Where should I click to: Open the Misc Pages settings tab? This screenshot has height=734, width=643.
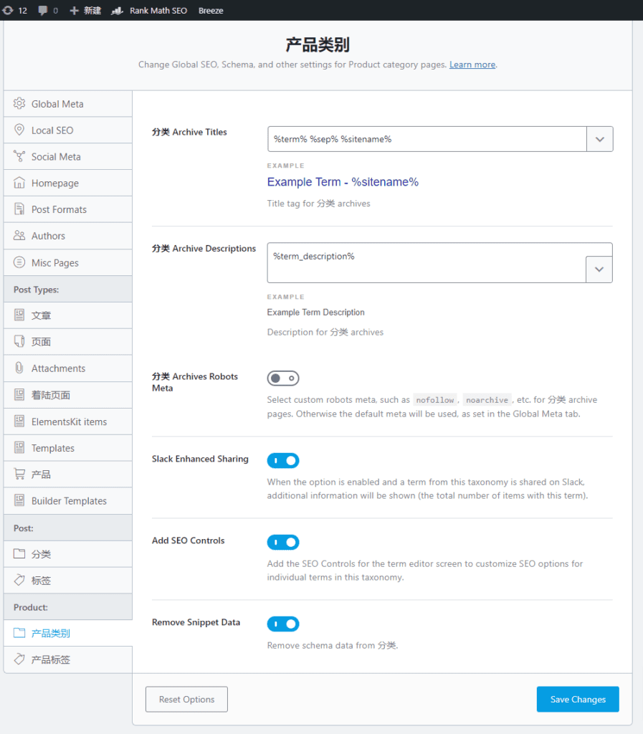pos(68,262)
